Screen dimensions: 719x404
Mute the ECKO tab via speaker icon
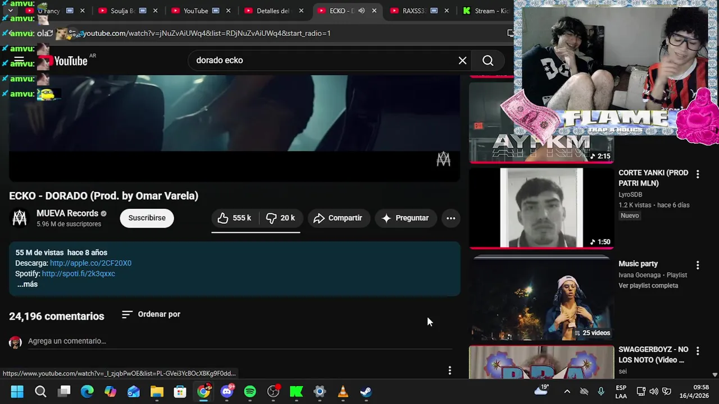click(361, 11)
